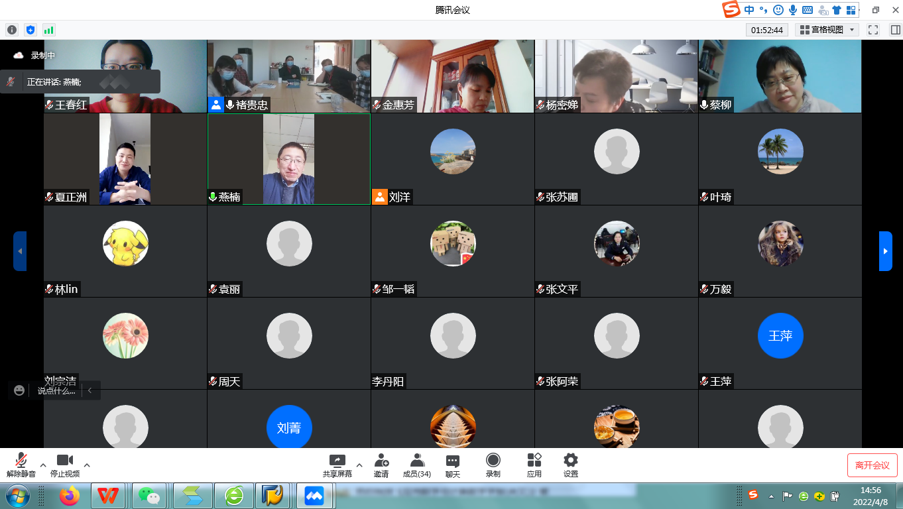This screenshot has width=903, height=509.
Task: Open Members (成员) list panel
Action: coord(417,461)
